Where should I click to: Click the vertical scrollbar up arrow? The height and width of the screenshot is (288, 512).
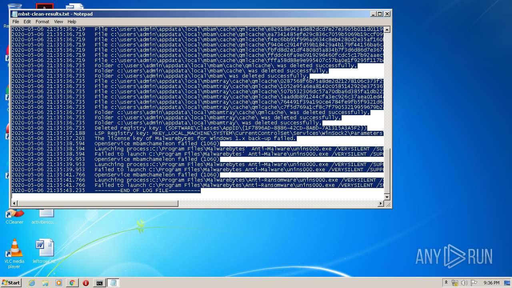[x=387, y=30]
